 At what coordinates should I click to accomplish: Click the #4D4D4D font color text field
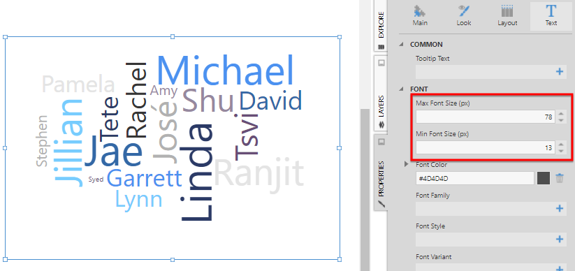pos(474,179)
